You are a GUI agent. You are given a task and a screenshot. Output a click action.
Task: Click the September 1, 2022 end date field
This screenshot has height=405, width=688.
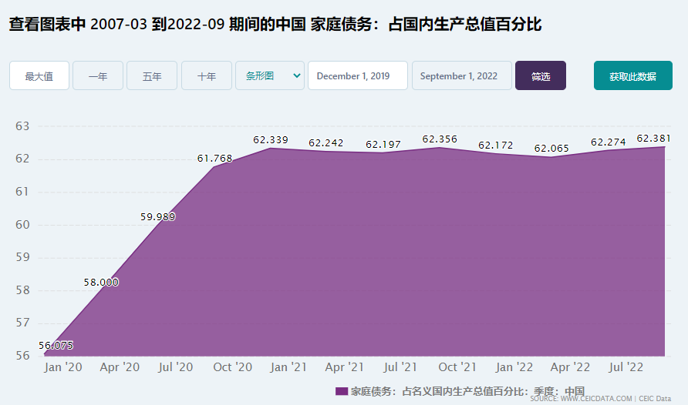461,76
